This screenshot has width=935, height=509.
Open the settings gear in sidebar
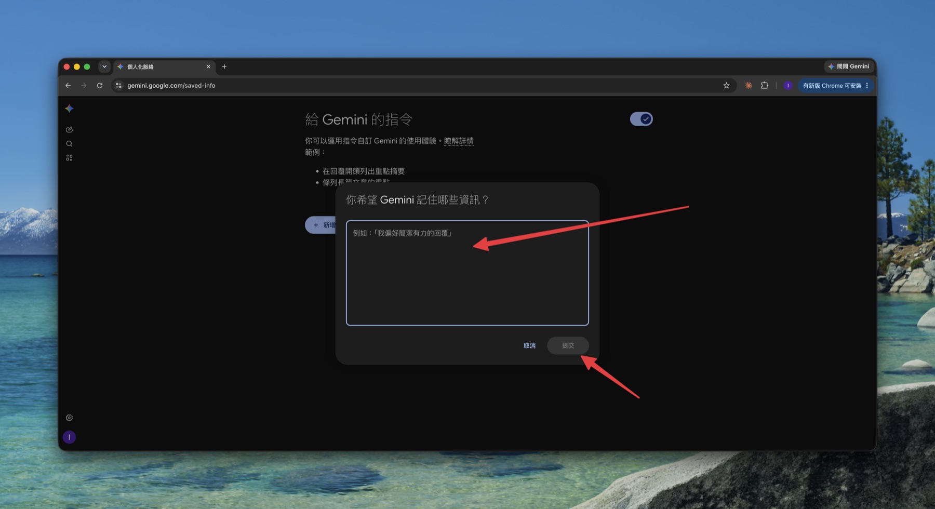coord(69,418)
